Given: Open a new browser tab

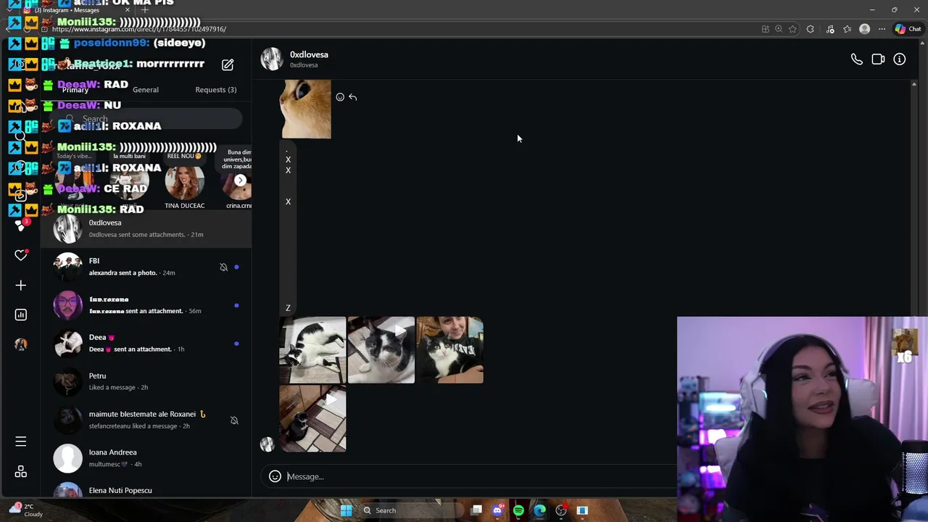Looking at the screenshot, I should pyautogui.click(x=145, y=10).
